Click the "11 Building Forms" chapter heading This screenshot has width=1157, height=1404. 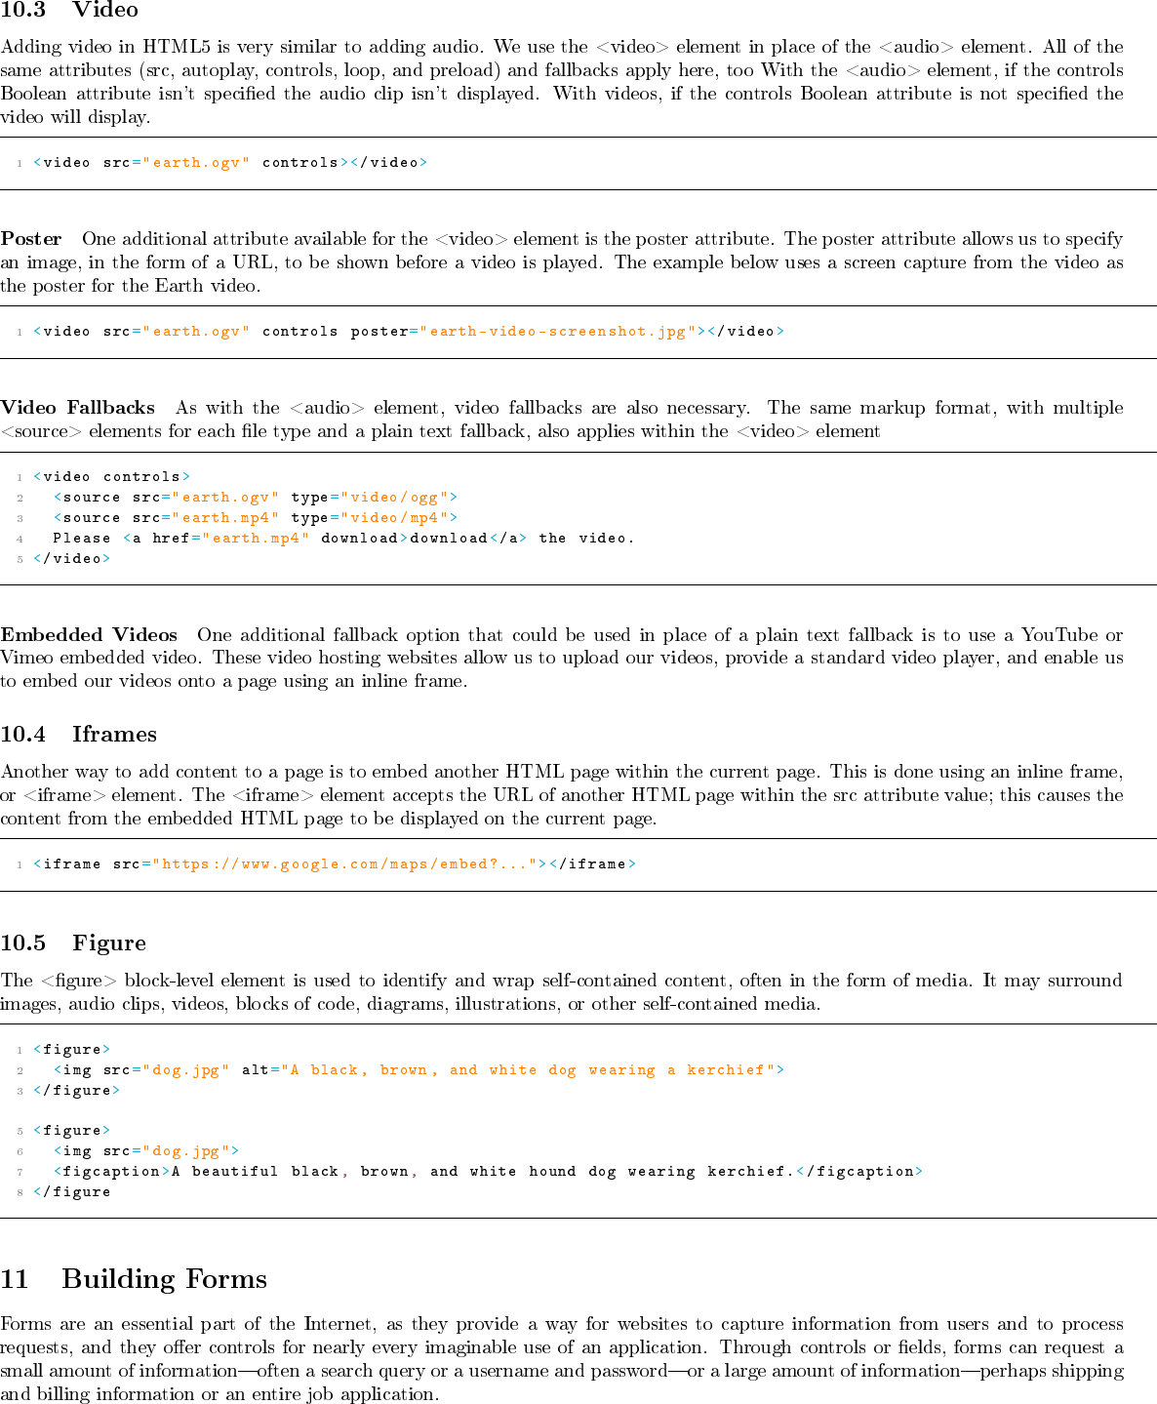[x=134, y=1279]
